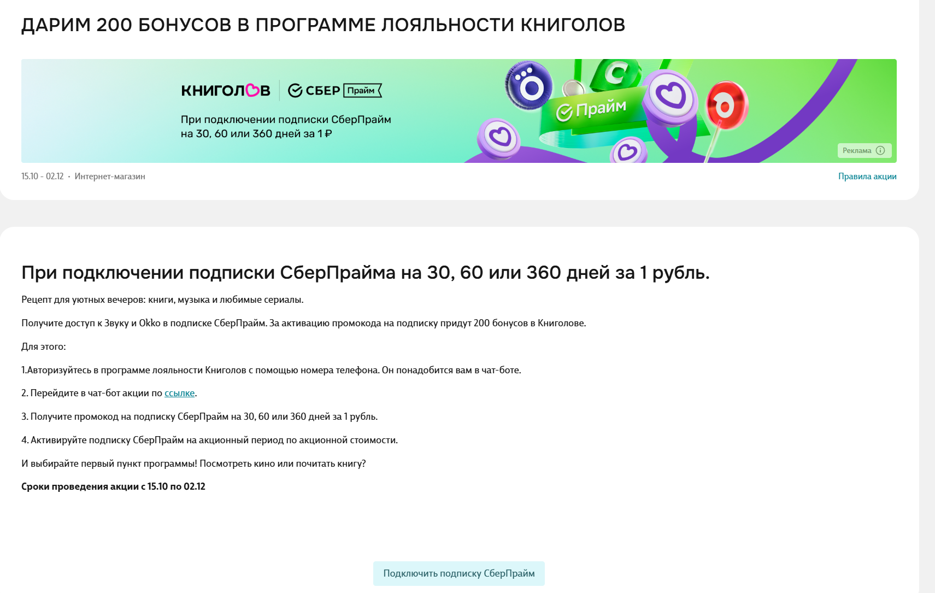Click the Для этого: line

[44, 347]
